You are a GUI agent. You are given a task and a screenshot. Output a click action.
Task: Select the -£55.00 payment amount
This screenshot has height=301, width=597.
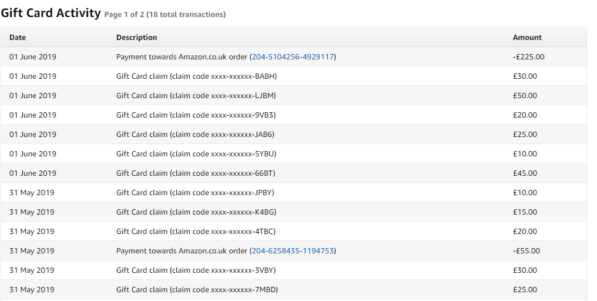526,251
